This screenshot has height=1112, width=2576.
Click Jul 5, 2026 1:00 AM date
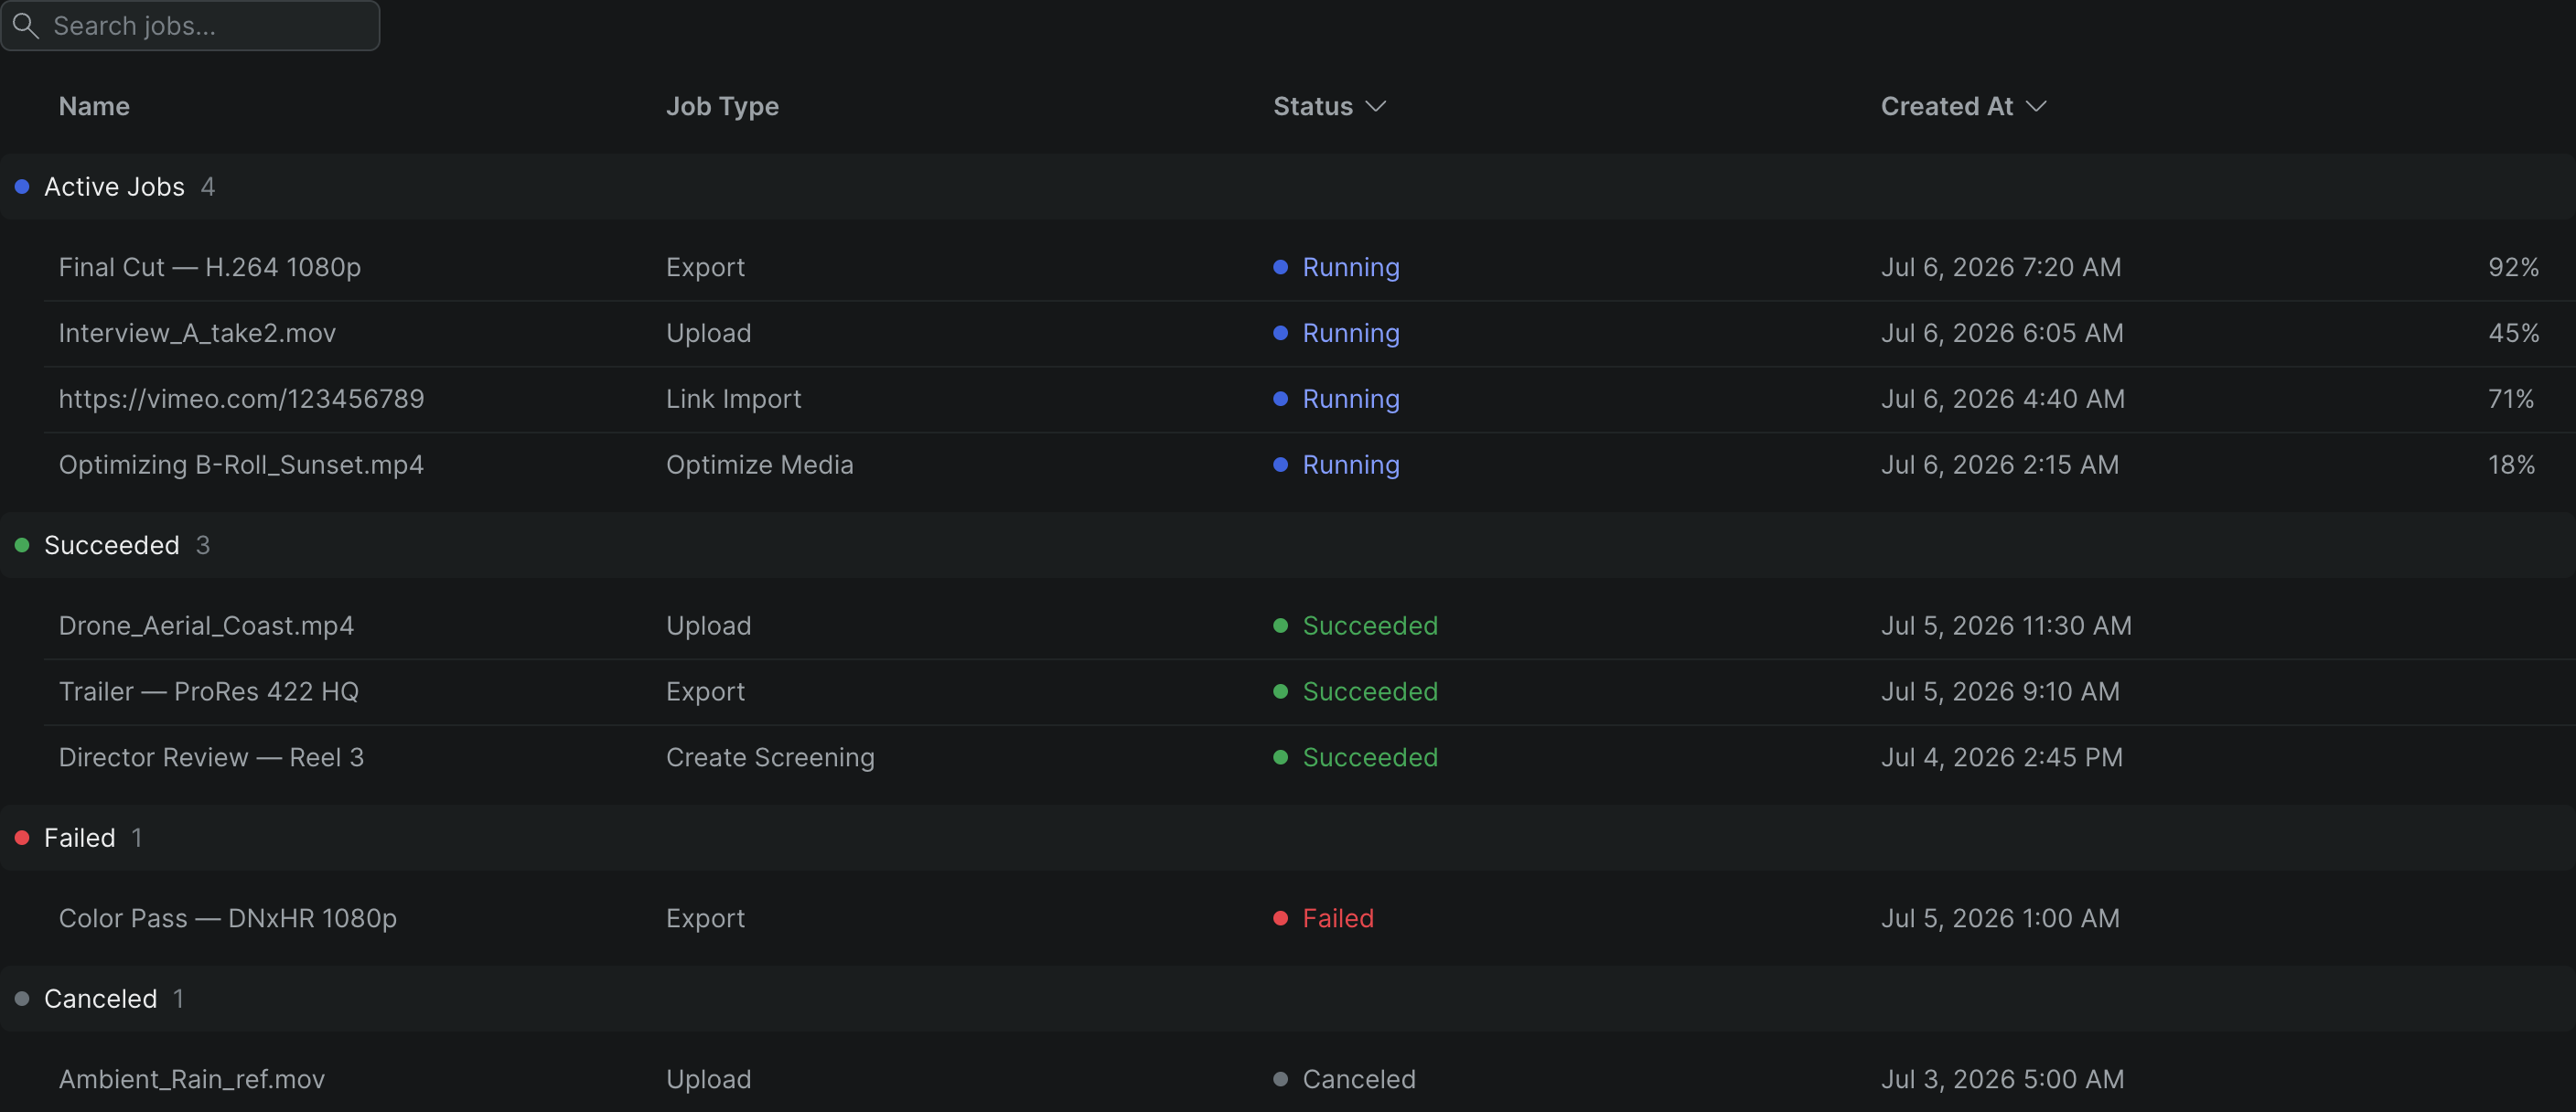[x=2000, y=919]
